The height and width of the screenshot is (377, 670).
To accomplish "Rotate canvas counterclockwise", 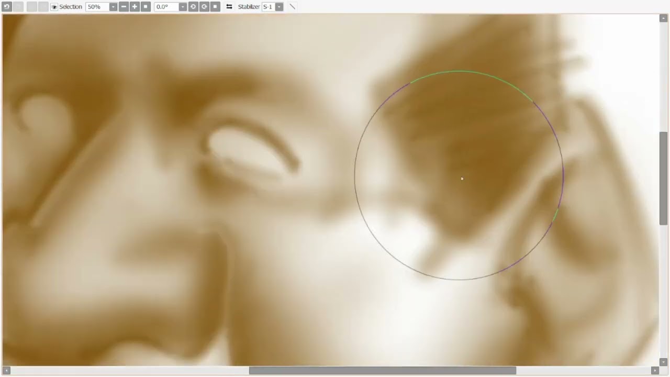I will (x=193, y=7).
